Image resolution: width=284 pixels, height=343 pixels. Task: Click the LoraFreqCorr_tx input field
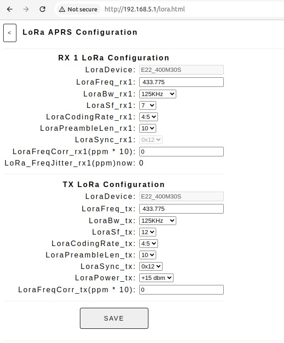(x=181, y=289)
